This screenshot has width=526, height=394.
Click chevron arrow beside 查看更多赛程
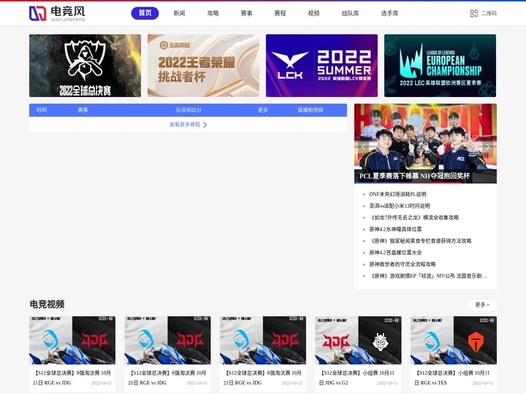coord(205,125)
